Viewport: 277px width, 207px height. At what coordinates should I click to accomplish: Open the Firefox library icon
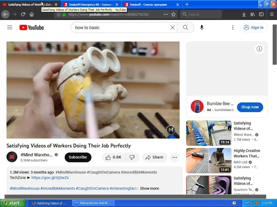(253, 15)
